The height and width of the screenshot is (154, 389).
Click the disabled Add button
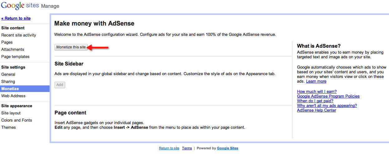[x=60, y=85]
